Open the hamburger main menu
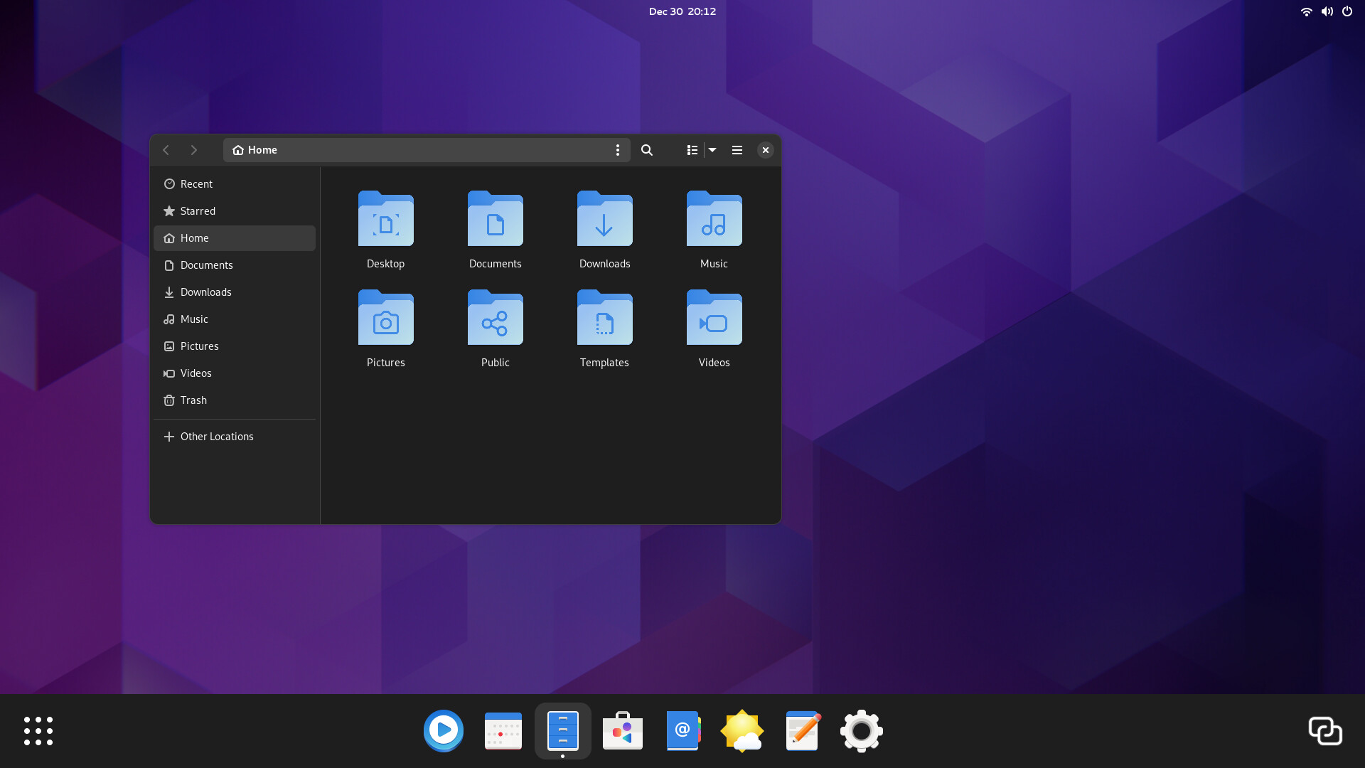The width and height of the screenshot is (1365, 768). click(x=737, y=150)
